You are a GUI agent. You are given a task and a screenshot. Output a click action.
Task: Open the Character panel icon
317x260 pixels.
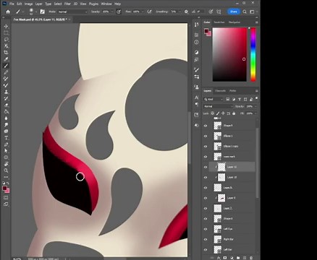point(196,97)
